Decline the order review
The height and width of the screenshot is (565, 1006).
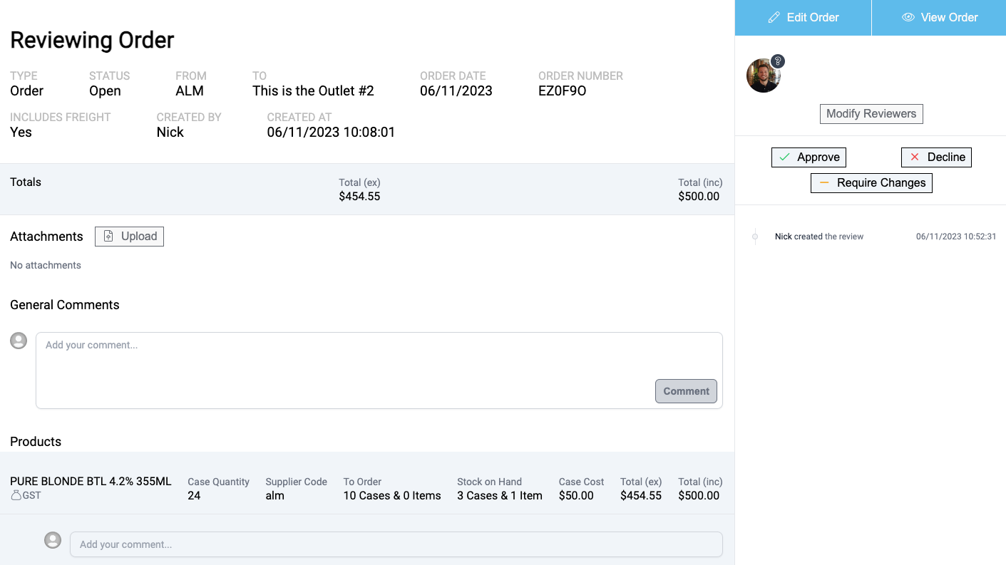[936, 157]
